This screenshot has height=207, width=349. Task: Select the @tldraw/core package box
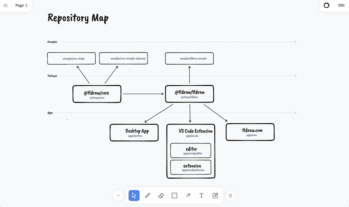click(x=97, y=94)
